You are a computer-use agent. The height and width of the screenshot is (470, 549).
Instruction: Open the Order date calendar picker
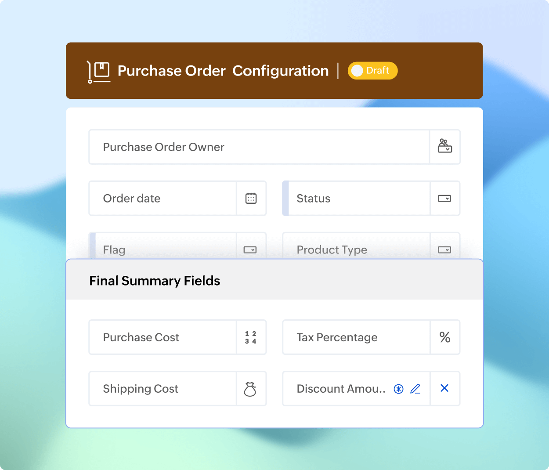coord(251,198)
